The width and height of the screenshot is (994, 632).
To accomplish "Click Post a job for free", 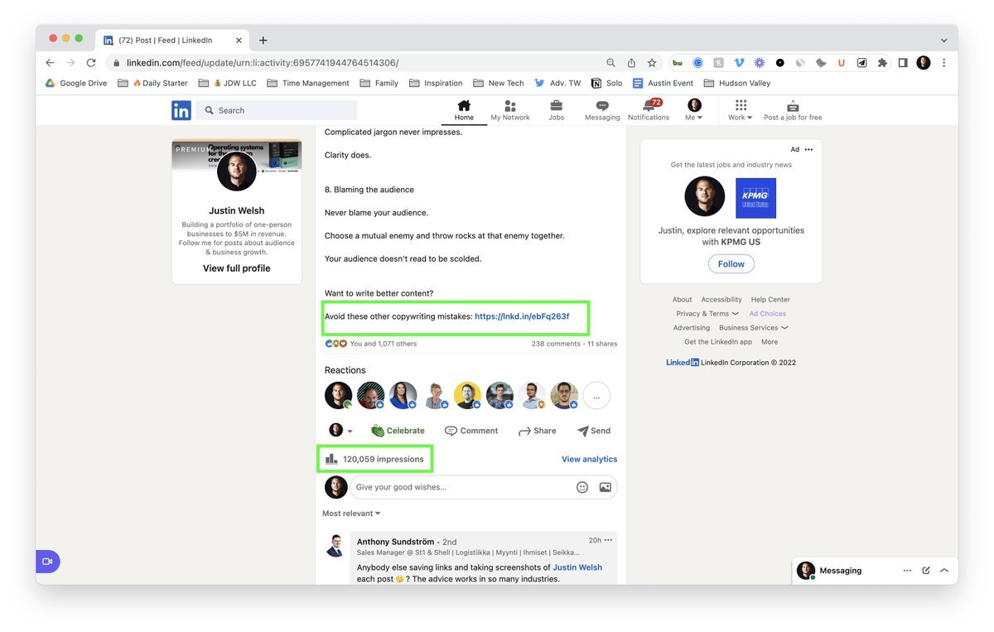I will click(793, 110).
